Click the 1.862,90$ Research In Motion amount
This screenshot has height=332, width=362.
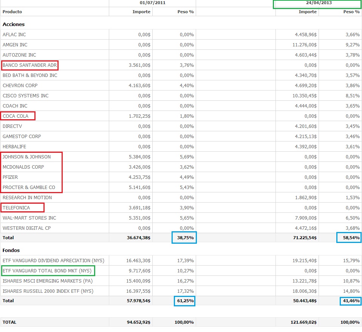click(x=306, y=198)
